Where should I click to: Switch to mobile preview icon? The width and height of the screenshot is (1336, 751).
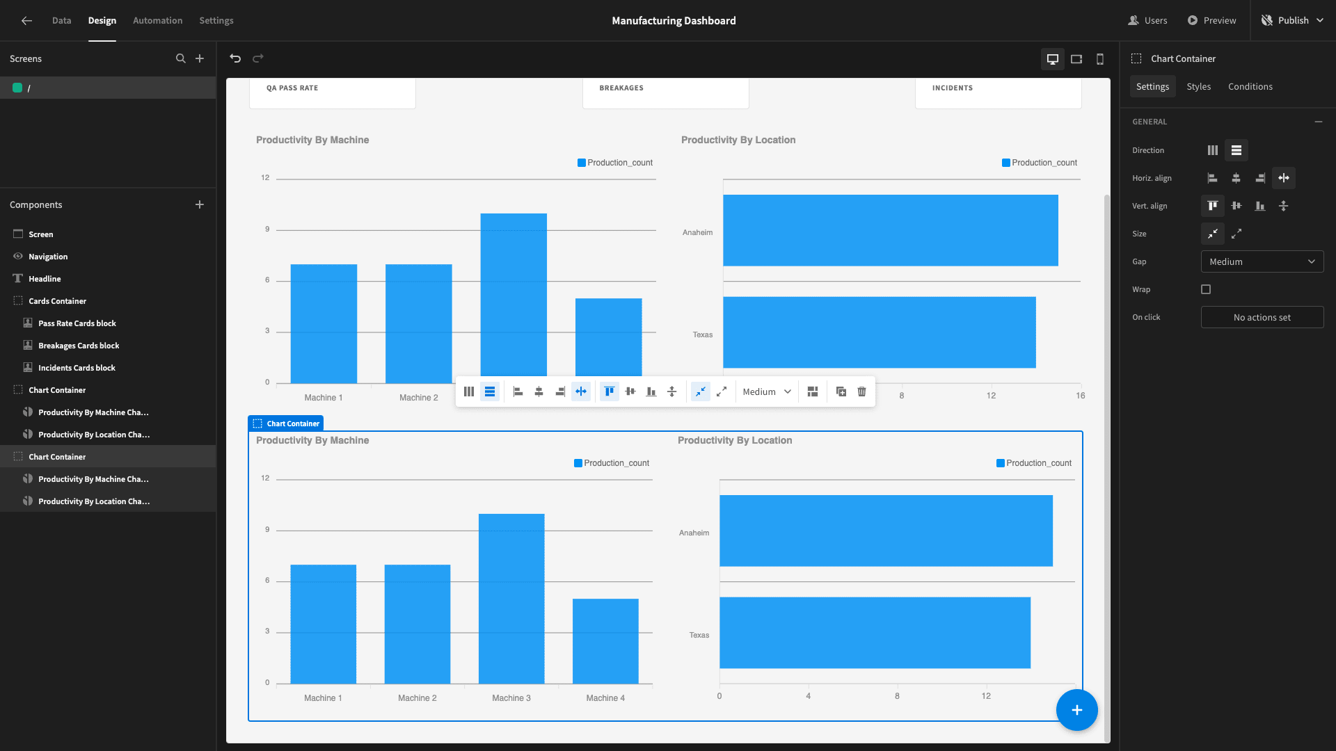1100,59
